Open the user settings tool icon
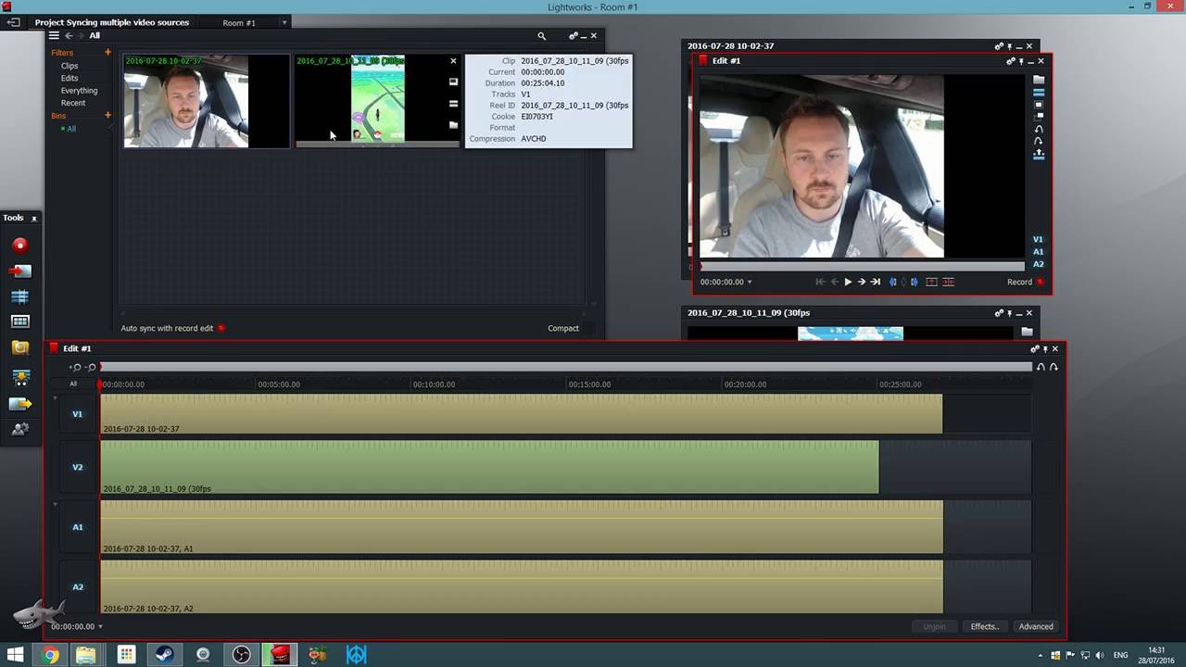This screenshot has width=1186, height=667. pyautogui.click(x=19, y=430)
